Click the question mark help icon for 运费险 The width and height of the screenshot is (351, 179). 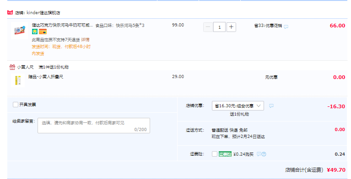pyautogui.click(x=264, y=154)
